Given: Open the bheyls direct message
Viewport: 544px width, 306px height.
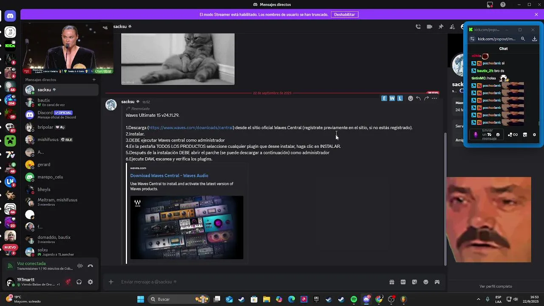Looking at the screenshot, I should point(61,190).
